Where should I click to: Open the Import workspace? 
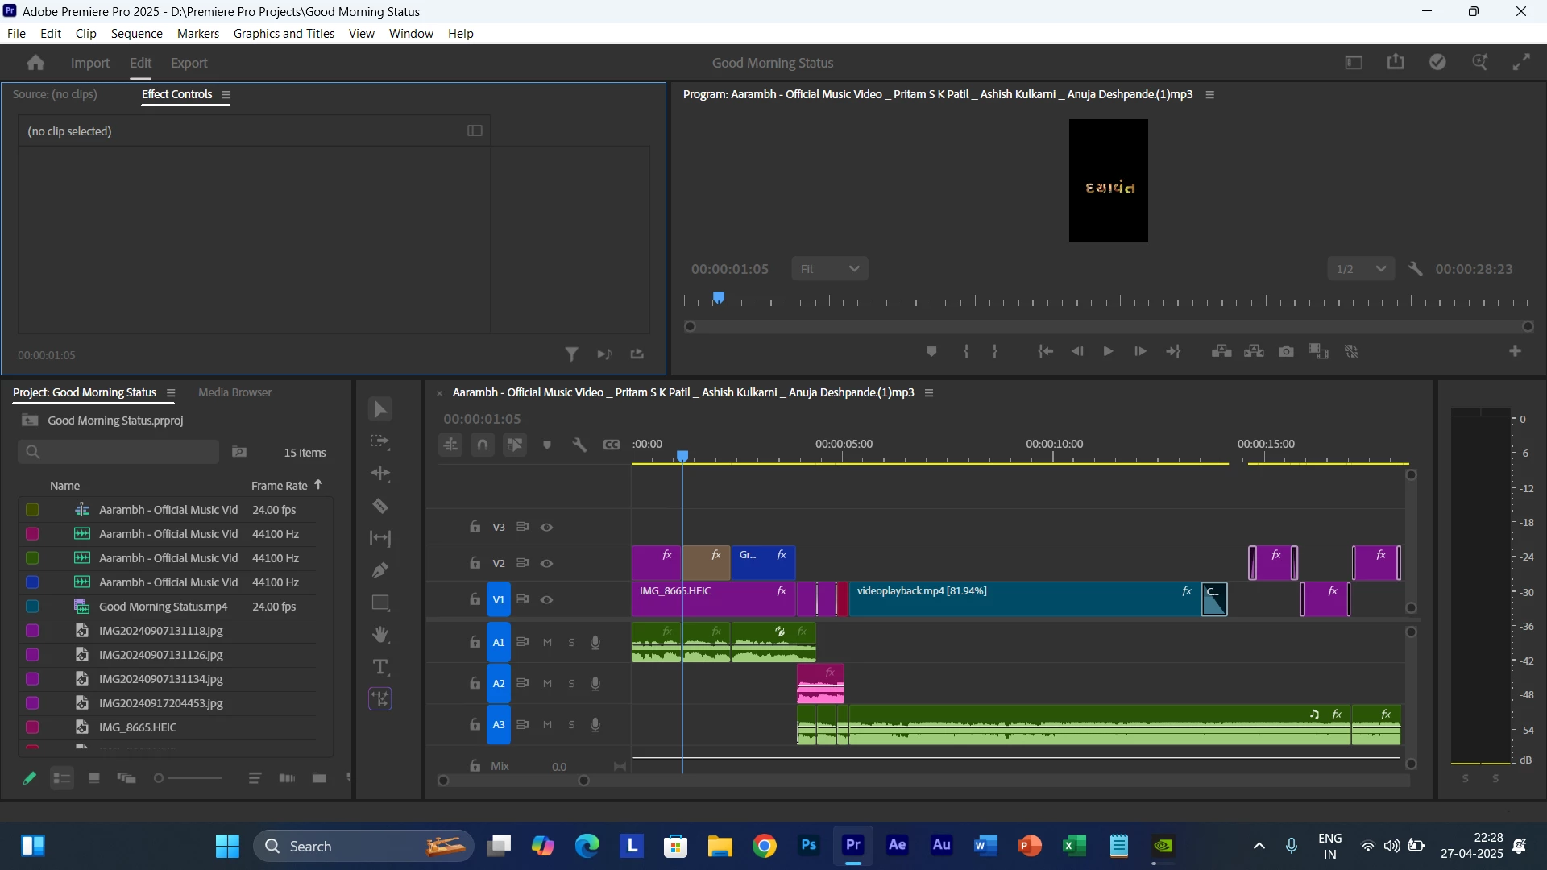pos(89,63)
